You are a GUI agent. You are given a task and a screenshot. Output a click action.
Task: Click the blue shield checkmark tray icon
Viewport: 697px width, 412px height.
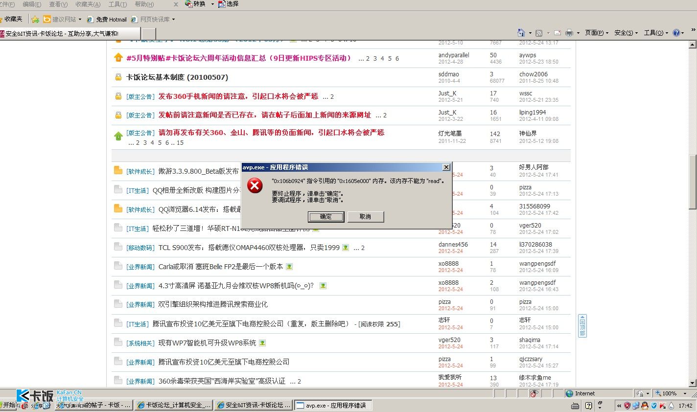tap(653, 406)
